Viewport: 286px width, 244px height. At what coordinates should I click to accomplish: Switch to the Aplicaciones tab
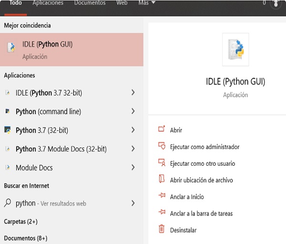(48, 3)
